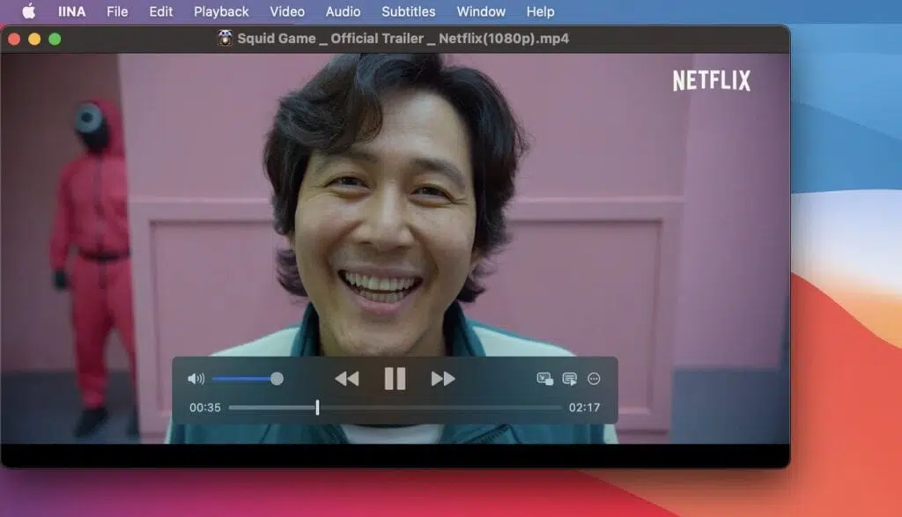Open the more settings ellipsis icon
902x517 pixels.
pyautogui.click(x=594, y=379)
